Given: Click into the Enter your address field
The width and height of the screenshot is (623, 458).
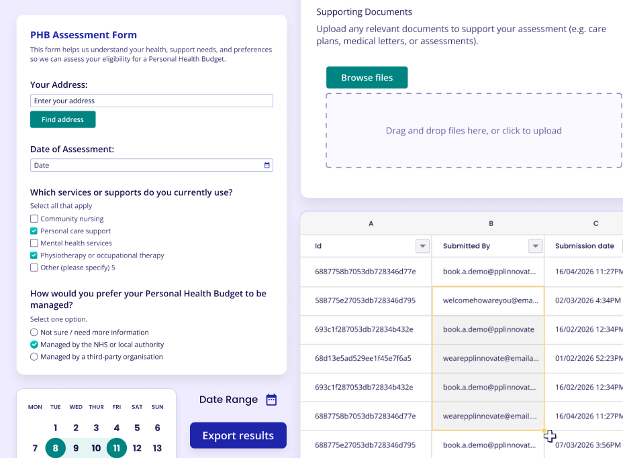Looking at the screenshot, I should pos(151,101).
